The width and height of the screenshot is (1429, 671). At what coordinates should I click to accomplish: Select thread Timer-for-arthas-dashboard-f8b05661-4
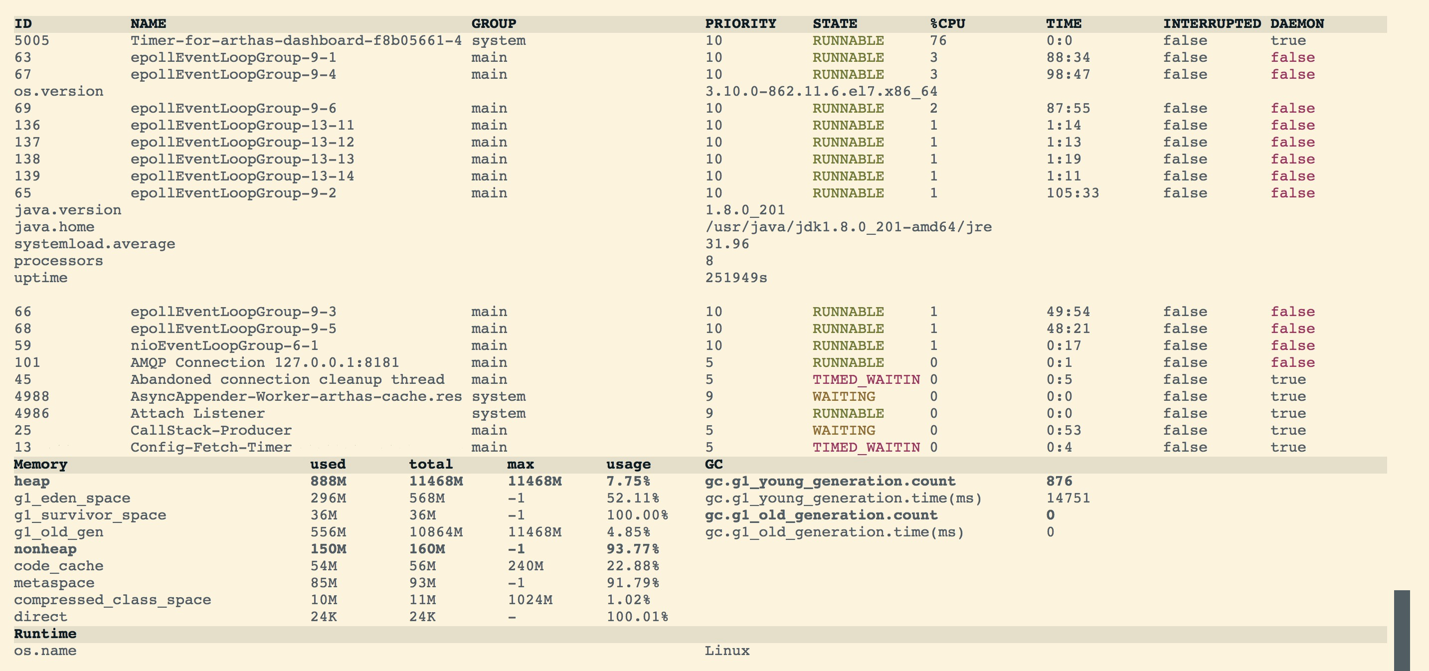click(x=296, y=40)
